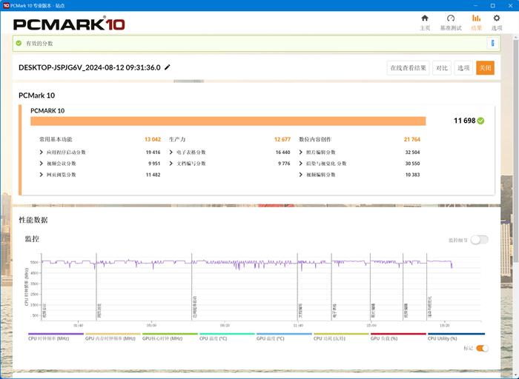The width and height of the screenshot is (519, 379).
Task: Disable the markers (标记) toggle under chart
Action: coord(482,348)
